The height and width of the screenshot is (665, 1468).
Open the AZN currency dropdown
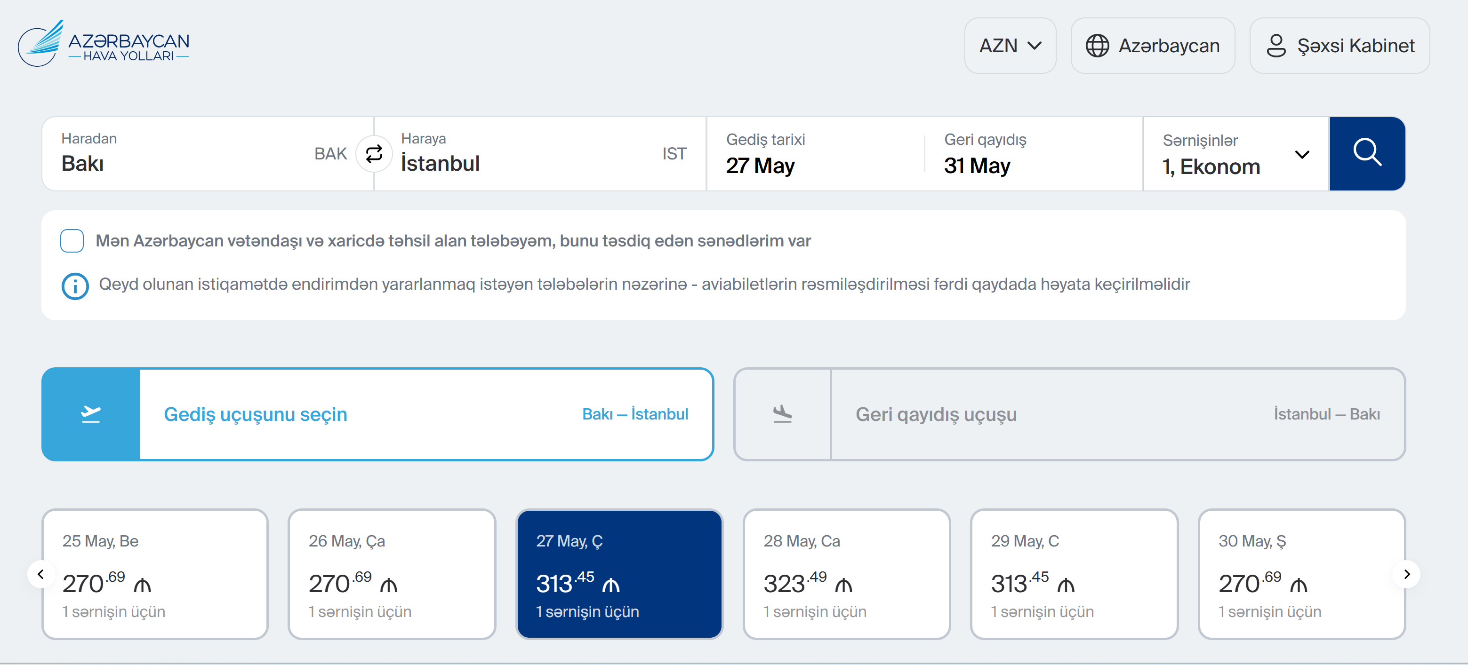tap(1010, 46)
